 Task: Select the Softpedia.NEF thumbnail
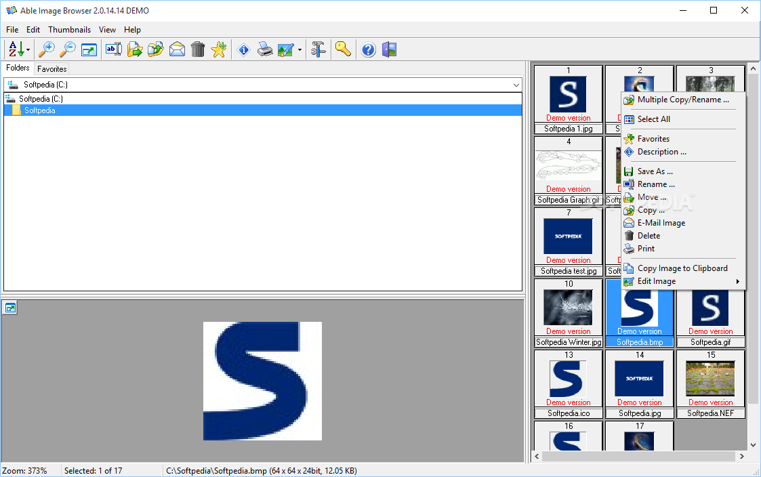711,383
